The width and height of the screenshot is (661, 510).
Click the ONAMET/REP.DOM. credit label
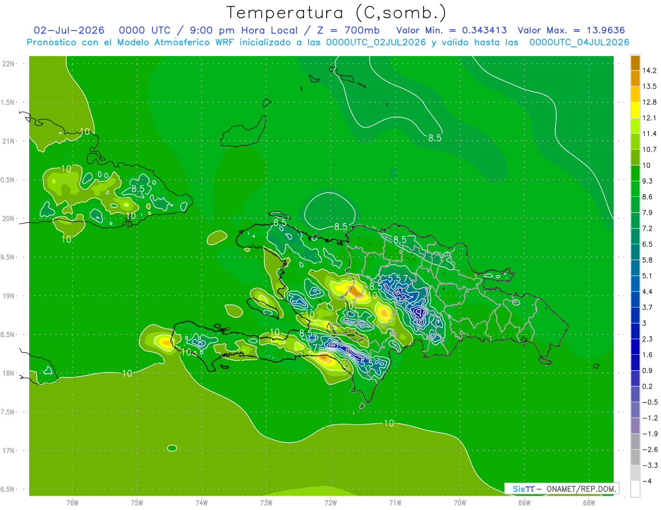click(582, 489)
